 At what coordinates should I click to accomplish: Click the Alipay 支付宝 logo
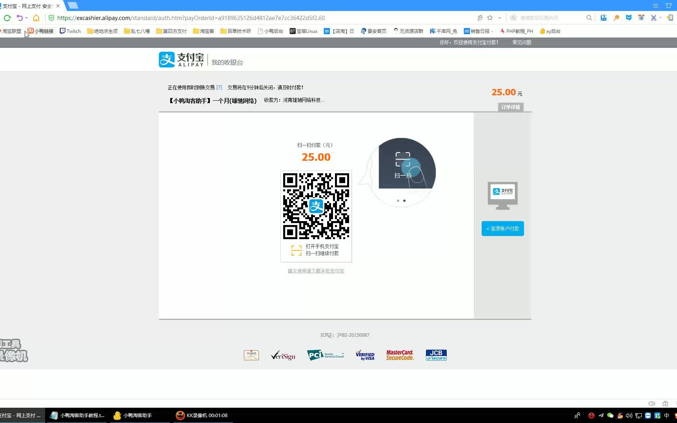click(x=181, y=60)
